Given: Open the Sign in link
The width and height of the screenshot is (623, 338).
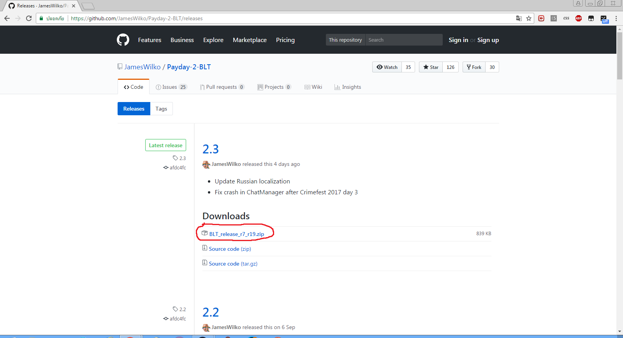Looking at the screenshot, I should [458, 40].
